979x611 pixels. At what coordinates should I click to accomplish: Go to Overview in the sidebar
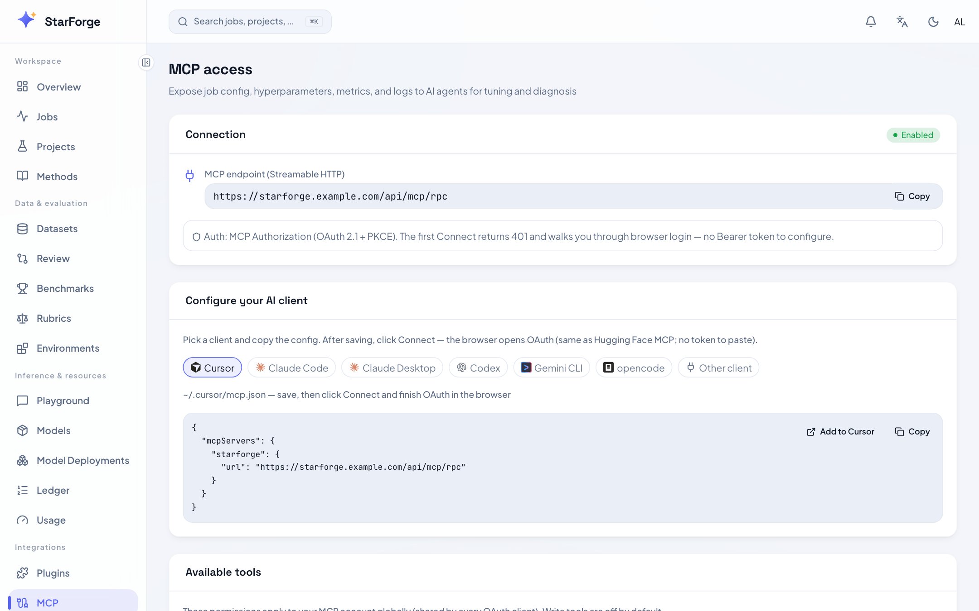73,87
